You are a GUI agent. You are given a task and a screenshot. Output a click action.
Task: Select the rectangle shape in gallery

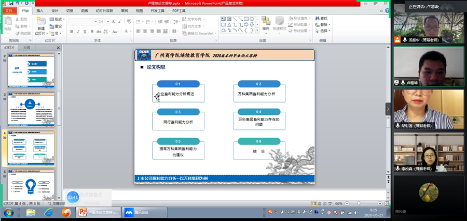click(x=246, y=19)
